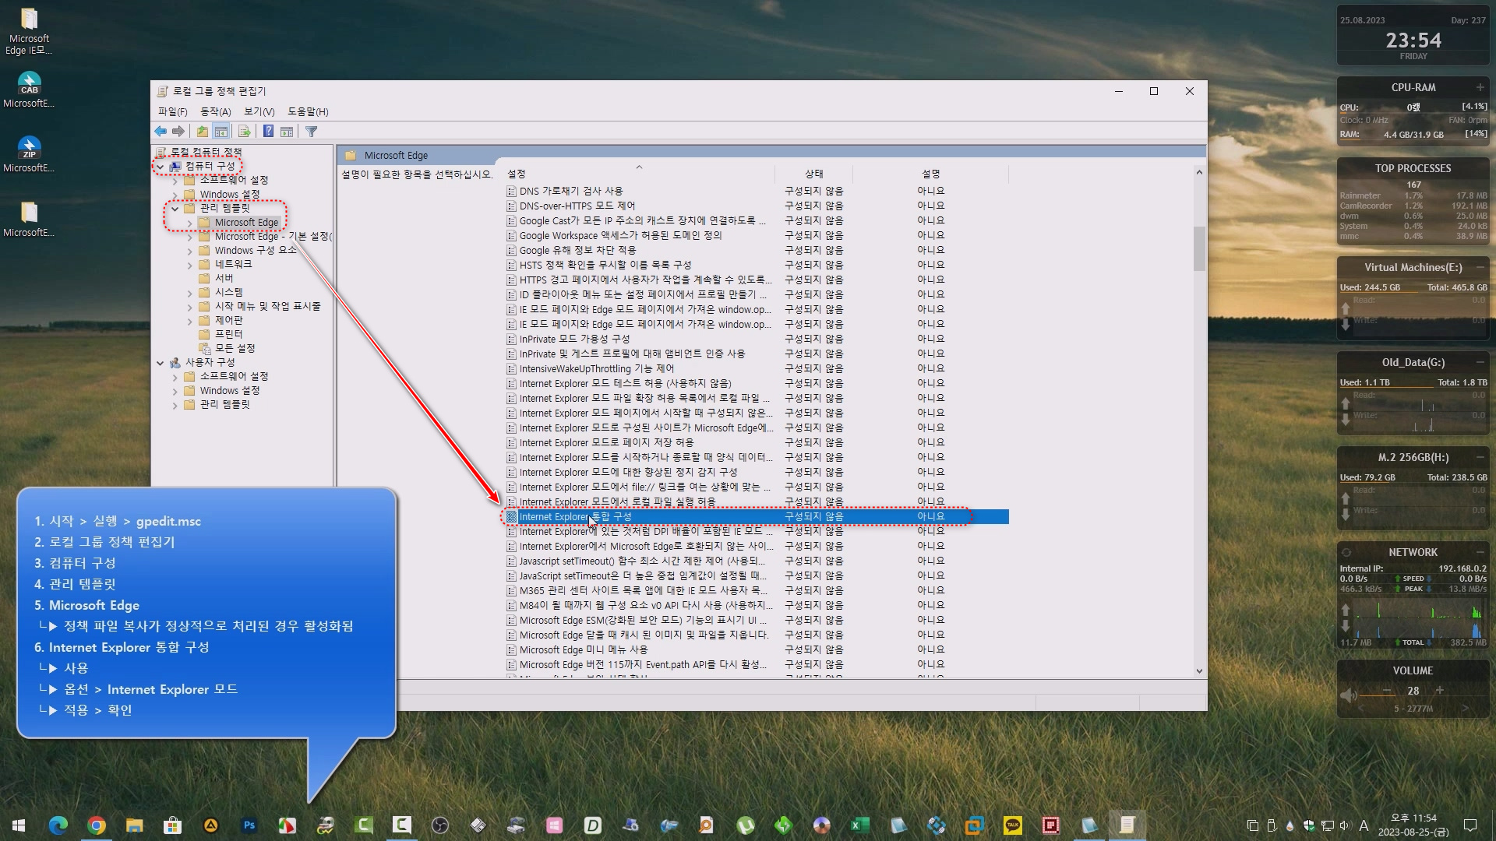Open KakaoTalk from the taskbar

click(1013, 825)
